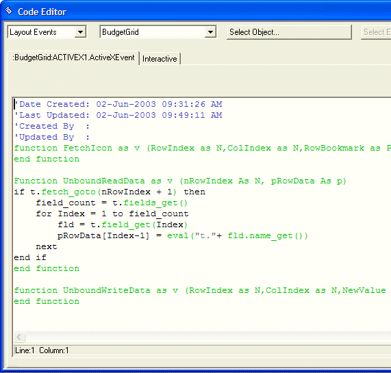Viewport: 391px width, 373px height.
Task: Click the Code Editor title text
Action: (42, 12)
